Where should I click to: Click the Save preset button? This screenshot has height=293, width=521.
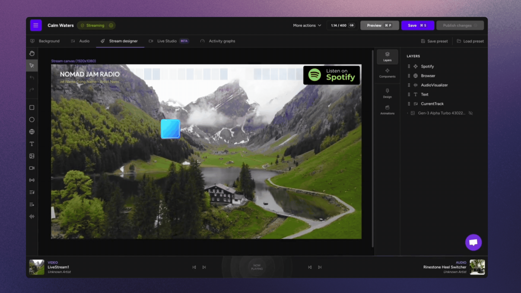(434, 41)
